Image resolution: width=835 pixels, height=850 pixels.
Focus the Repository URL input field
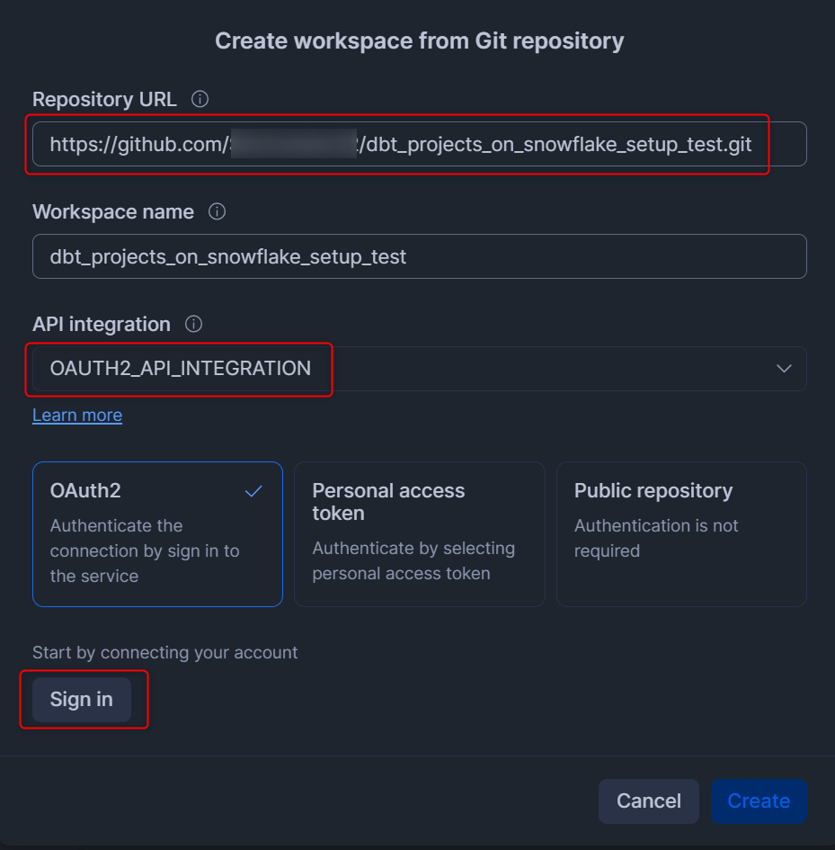click(419, 145)
